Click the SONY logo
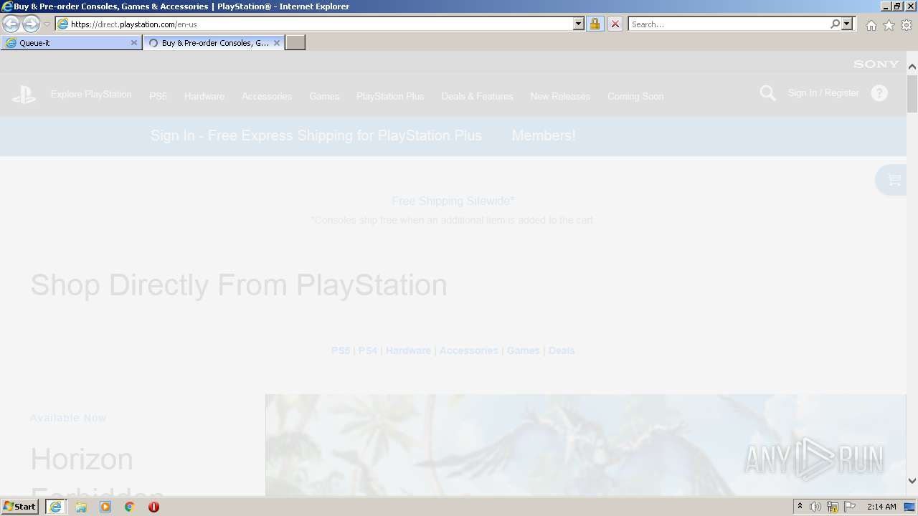 coord(876,64)
